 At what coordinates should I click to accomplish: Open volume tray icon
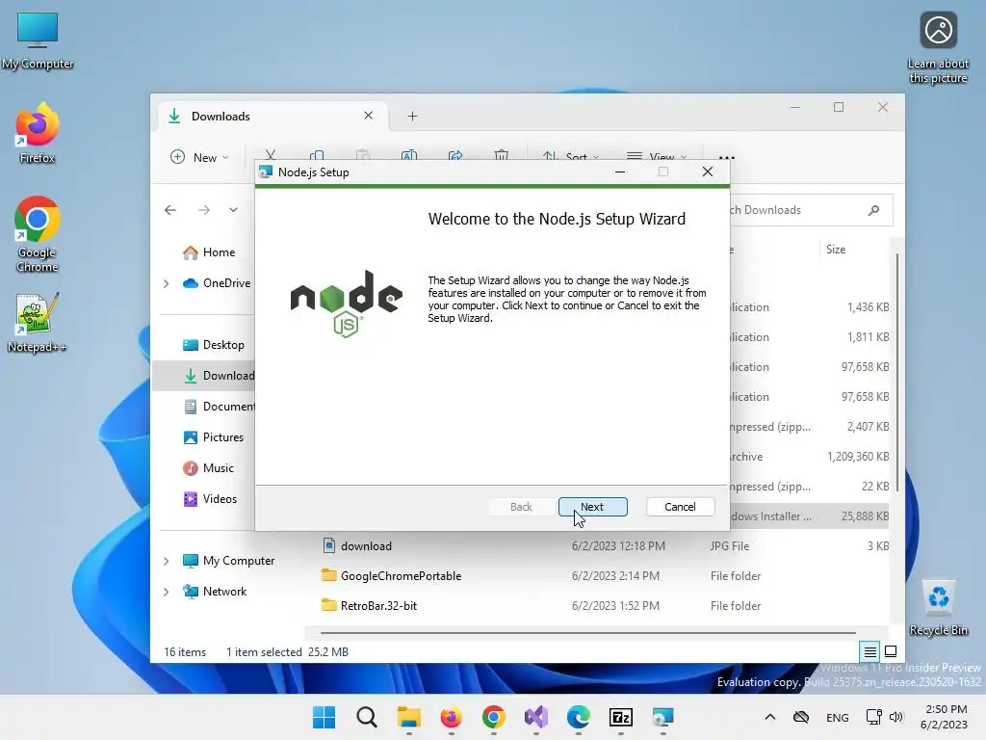(x=896, y=717)
